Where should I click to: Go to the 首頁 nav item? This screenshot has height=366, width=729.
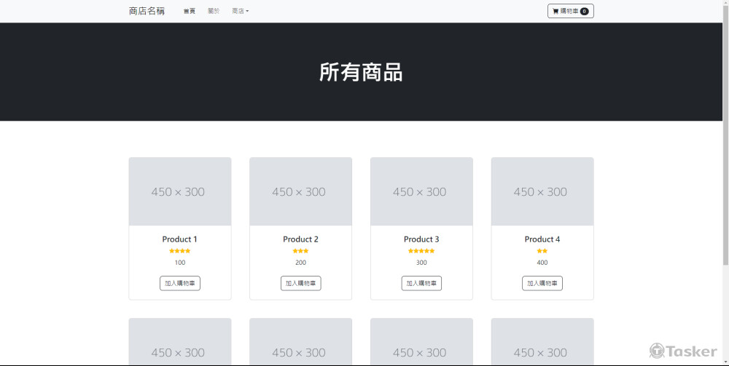click(190, 12)
